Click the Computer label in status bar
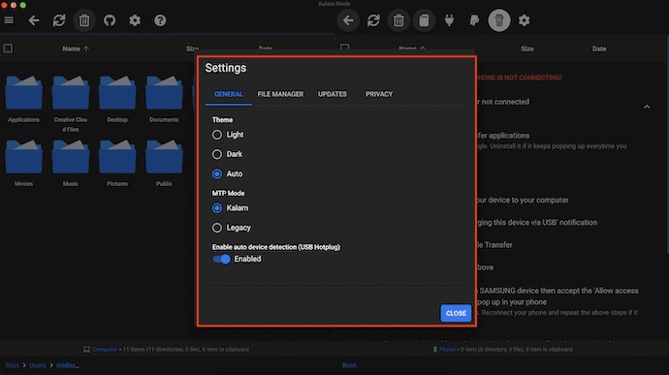 point(105,350)
